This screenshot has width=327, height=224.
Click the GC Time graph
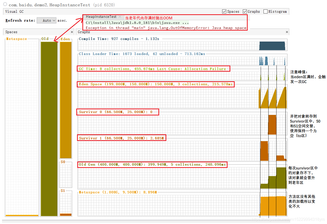pos(182,76)
